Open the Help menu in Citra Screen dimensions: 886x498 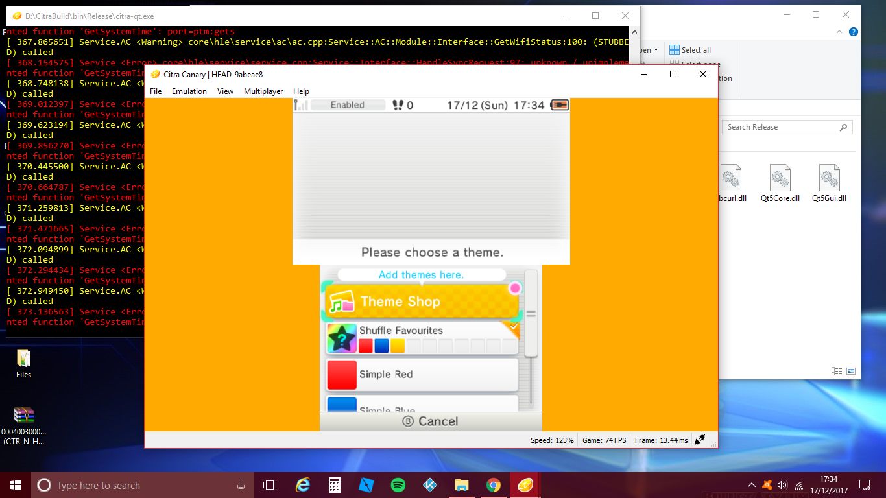click(x=301, y=91)
